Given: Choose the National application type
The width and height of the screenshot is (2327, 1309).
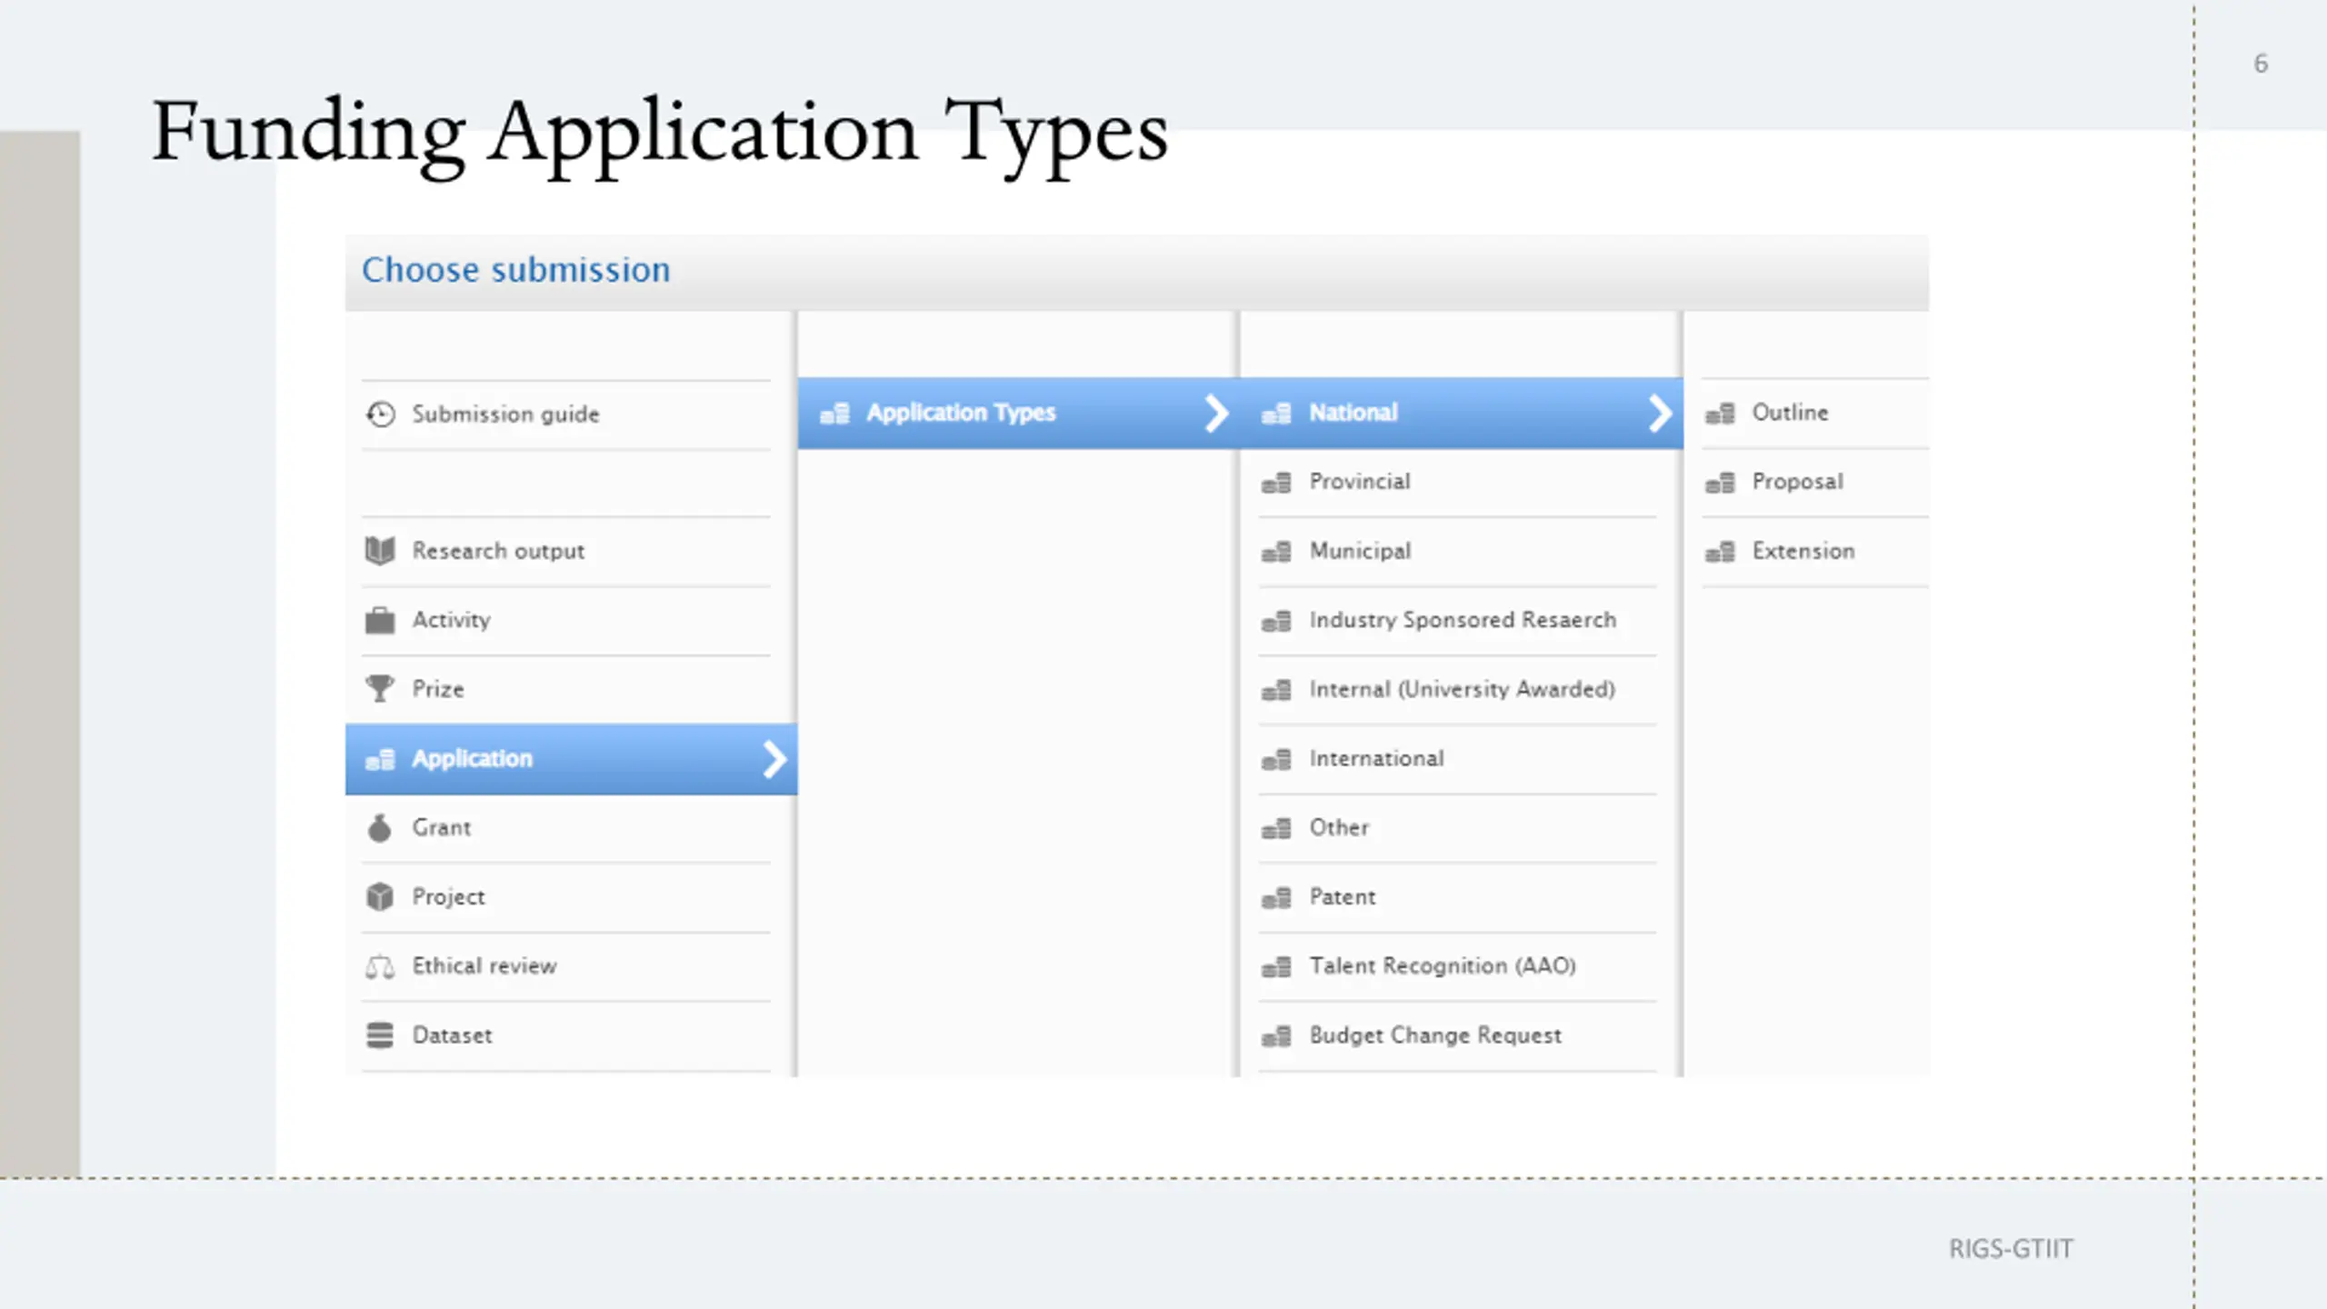Looking at the screenshot, I should pos(1462,414).
